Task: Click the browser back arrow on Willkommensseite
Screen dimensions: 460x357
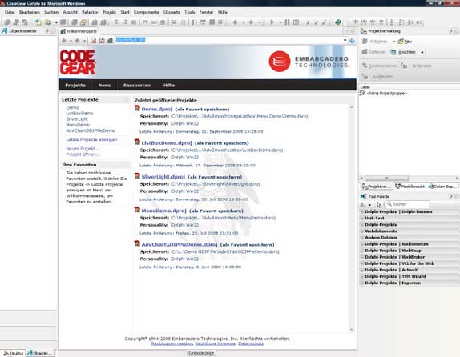Action: 63,41
